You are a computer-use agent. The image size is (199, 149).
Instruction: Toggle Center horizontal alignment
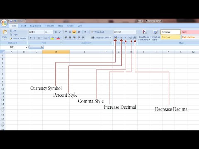tap(70, 38)
